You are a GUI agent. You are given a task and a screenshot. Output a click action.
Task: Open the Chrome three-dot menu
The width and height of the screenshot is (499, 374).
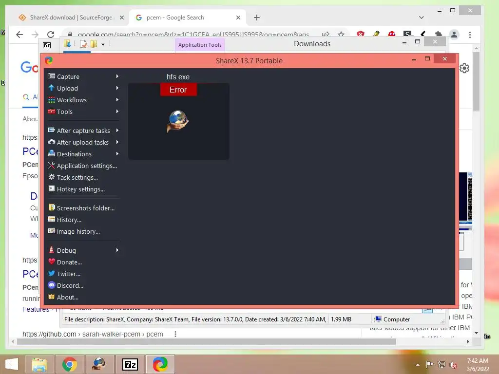click(x=470, y=35)
